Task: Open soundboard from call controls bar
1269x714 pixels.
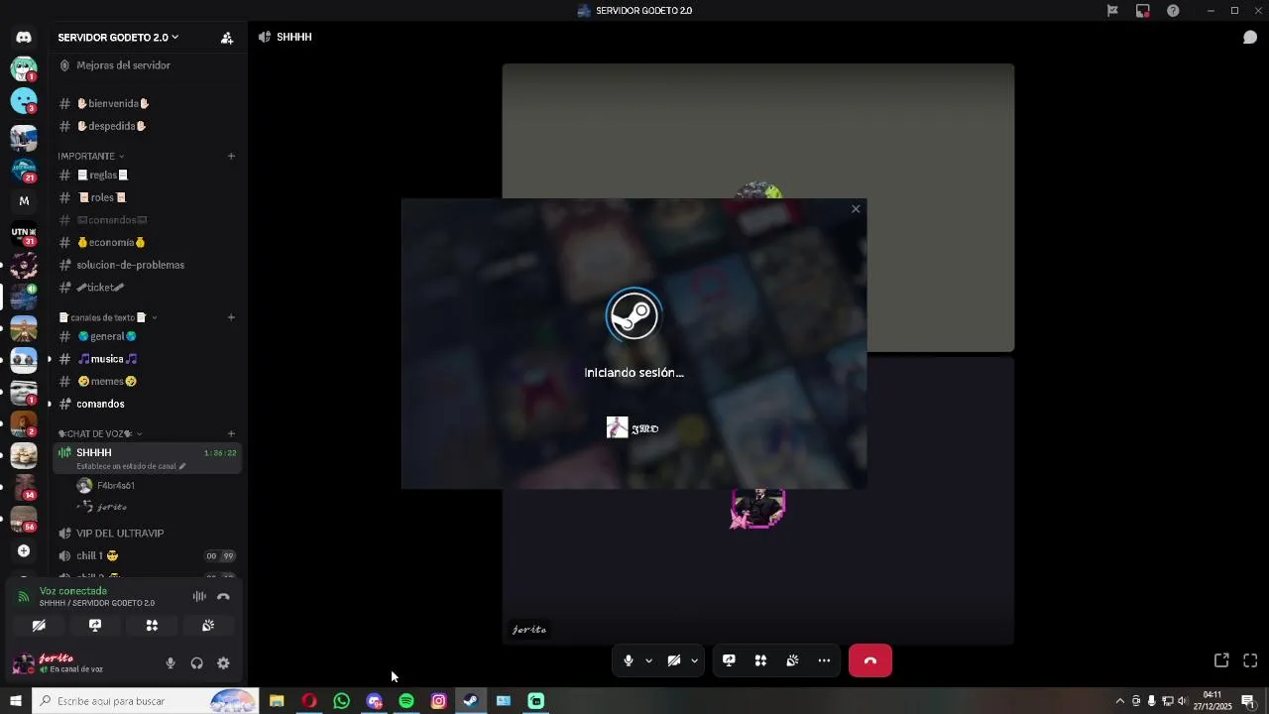Action: point(792,660)
